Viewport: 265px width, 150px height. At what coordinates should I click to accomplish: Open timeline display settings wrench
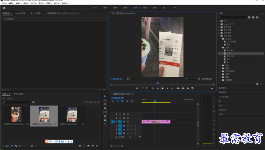132,101
